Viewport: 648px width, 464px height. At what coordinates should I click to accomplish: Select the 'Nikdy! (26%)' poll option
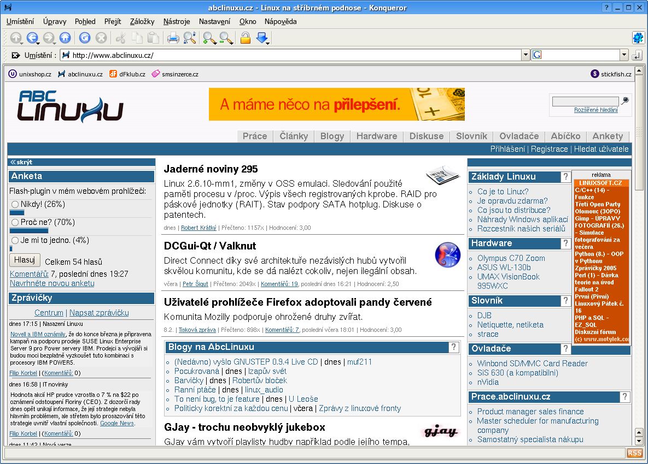click(x=15, y=204)
